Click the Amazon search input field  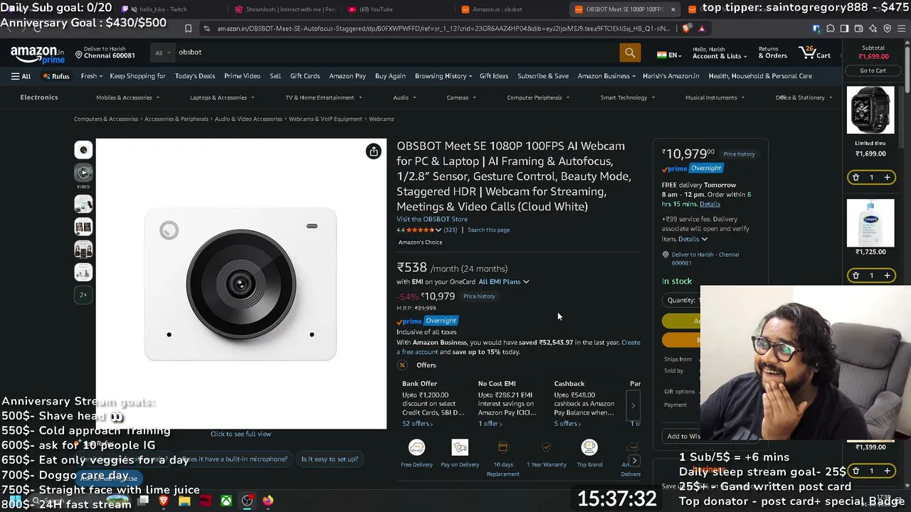pos(396,53)
